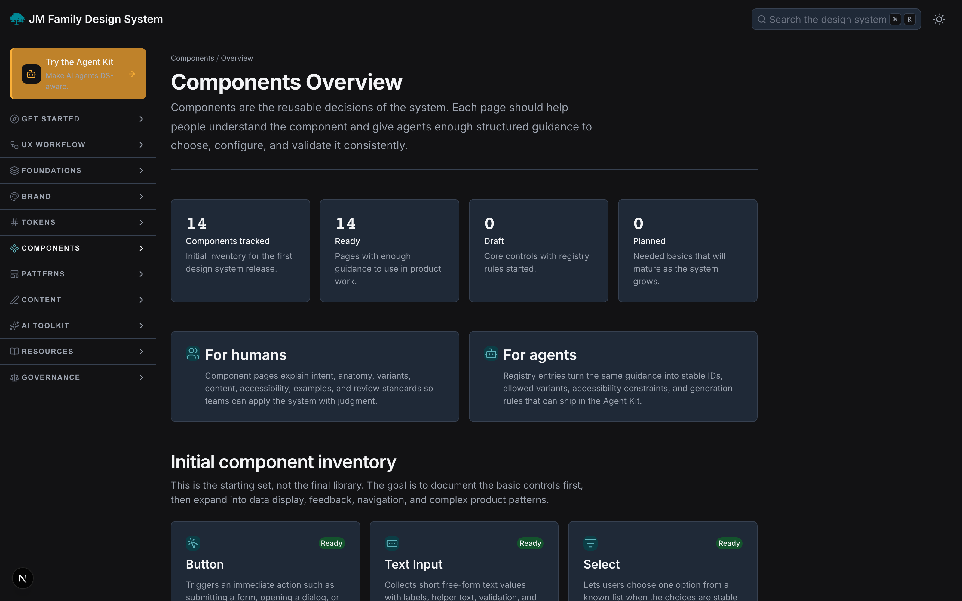Expand the Content section chevron
This screenshot has height=601, width=962.
click(141, 300)
